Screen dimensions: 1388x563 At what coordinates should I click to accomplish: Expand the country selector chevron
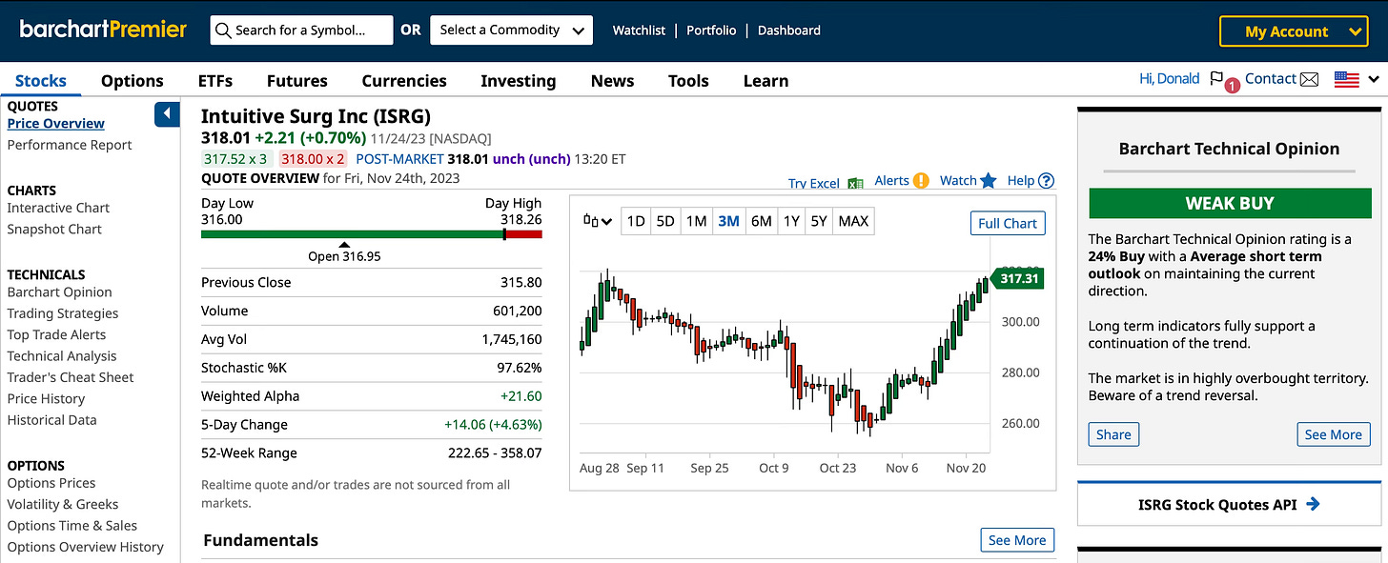pyautogui.click(x=1374, y=80)
